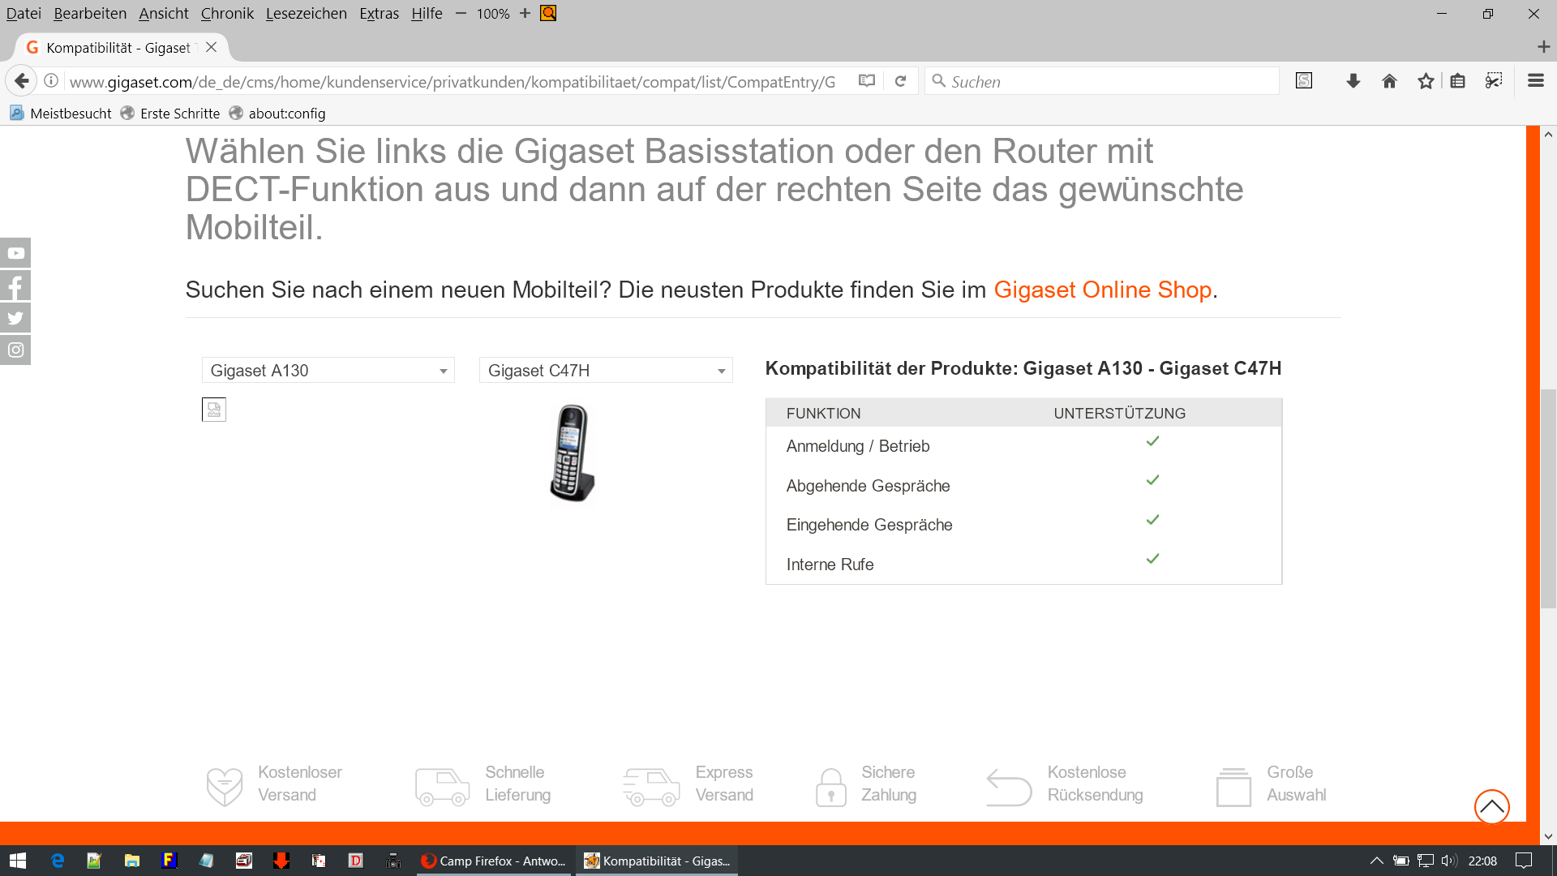Follow the Gigaset Online Shop link

click(x=1102, y=290)
